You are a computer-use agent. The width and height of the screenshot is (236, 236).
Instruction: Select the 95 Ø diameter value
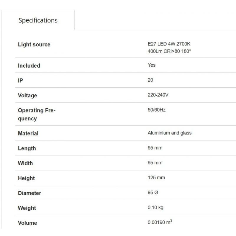153,192
